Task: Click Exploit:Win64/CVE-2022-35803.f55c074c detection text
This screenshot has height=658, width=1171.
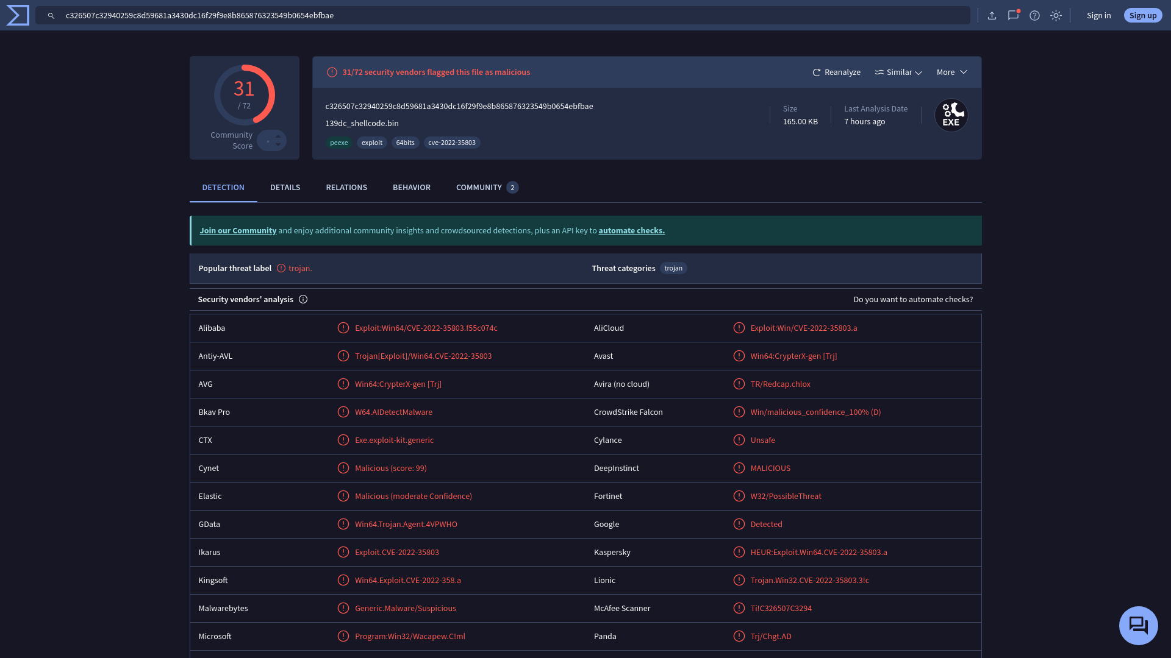Action: coord(426,328)
